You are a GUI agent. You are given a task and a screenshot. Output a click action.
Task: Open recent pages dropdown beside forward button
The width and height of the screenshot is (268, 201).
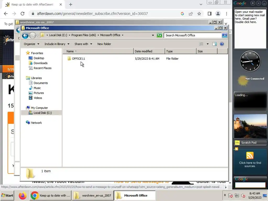(37, 36)
